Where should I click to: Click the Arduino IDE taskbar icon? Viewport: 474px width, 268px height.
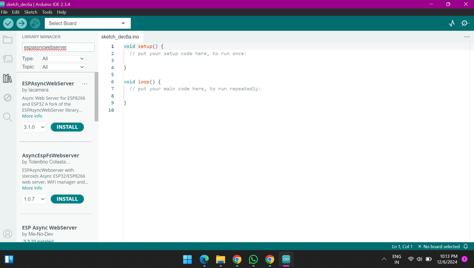286,259
